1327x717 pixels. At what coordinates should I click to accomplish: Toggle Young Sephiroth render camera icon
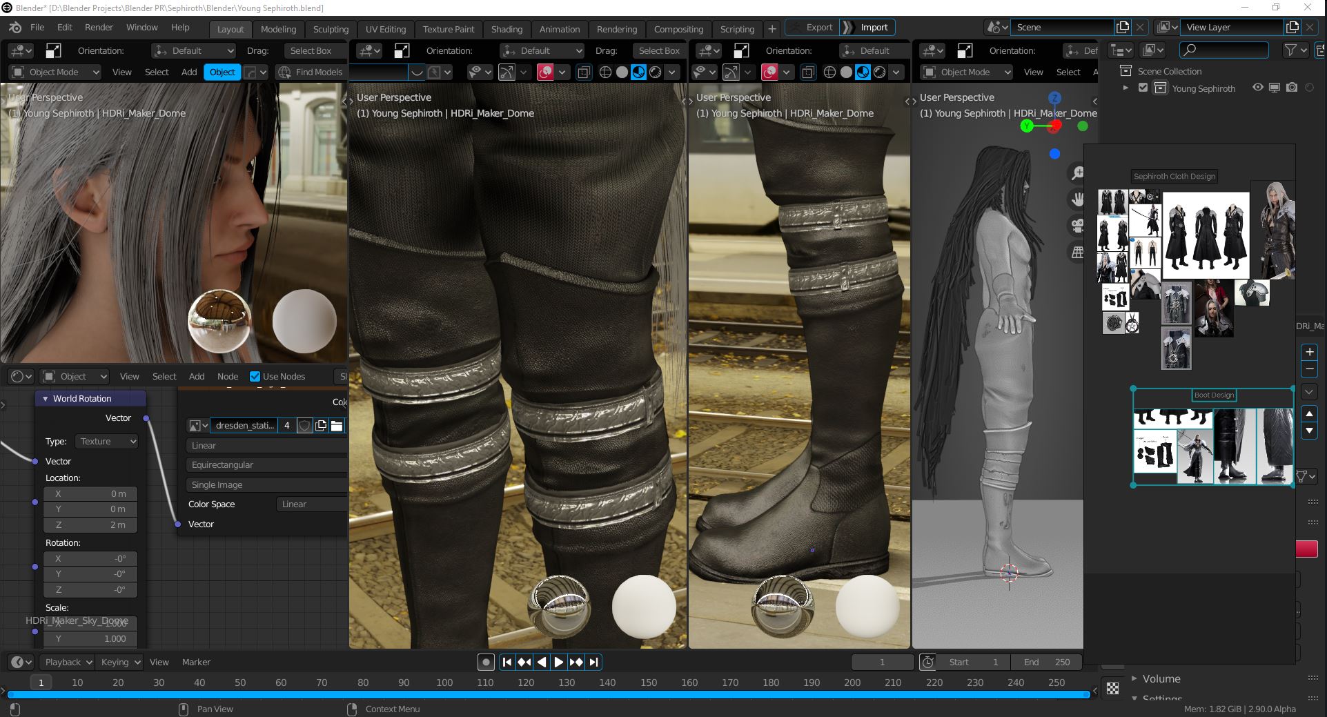[x=1292, y=88]
